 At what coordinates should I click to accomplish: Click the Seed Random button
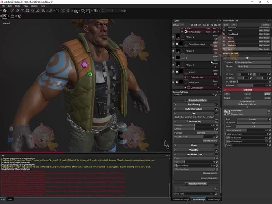click(x=252, y=119)
